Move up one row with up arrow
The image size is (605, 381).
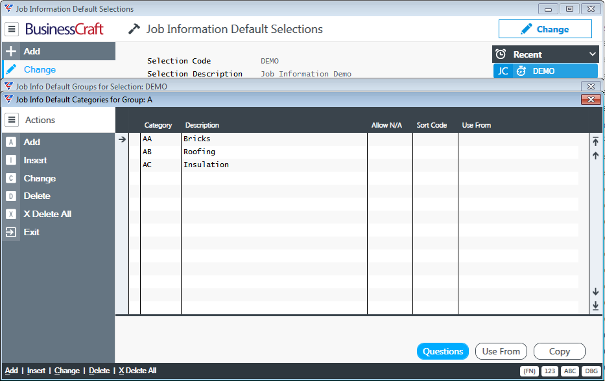pos(596,156)
